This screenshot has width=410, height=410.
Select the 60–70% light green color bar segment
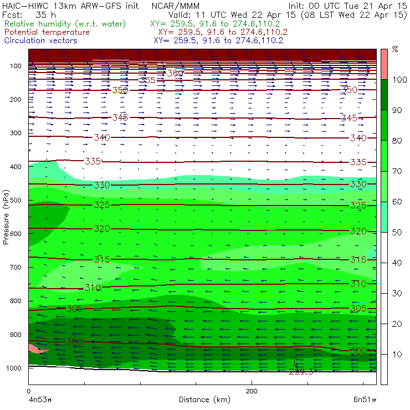[384, 186]
